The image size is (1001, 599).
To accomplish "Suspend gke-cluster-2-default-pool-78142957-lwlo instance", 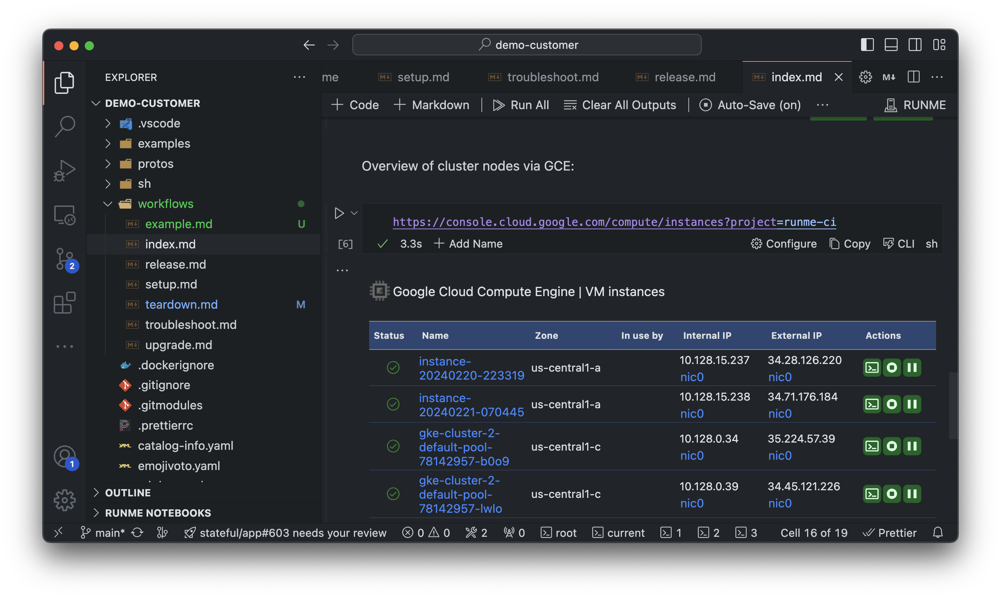I will pyautogui.click(x=912, y=494).
